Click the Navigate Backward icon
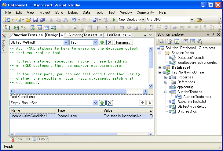This screenshot has width=223, height=151. click(95, 20)
